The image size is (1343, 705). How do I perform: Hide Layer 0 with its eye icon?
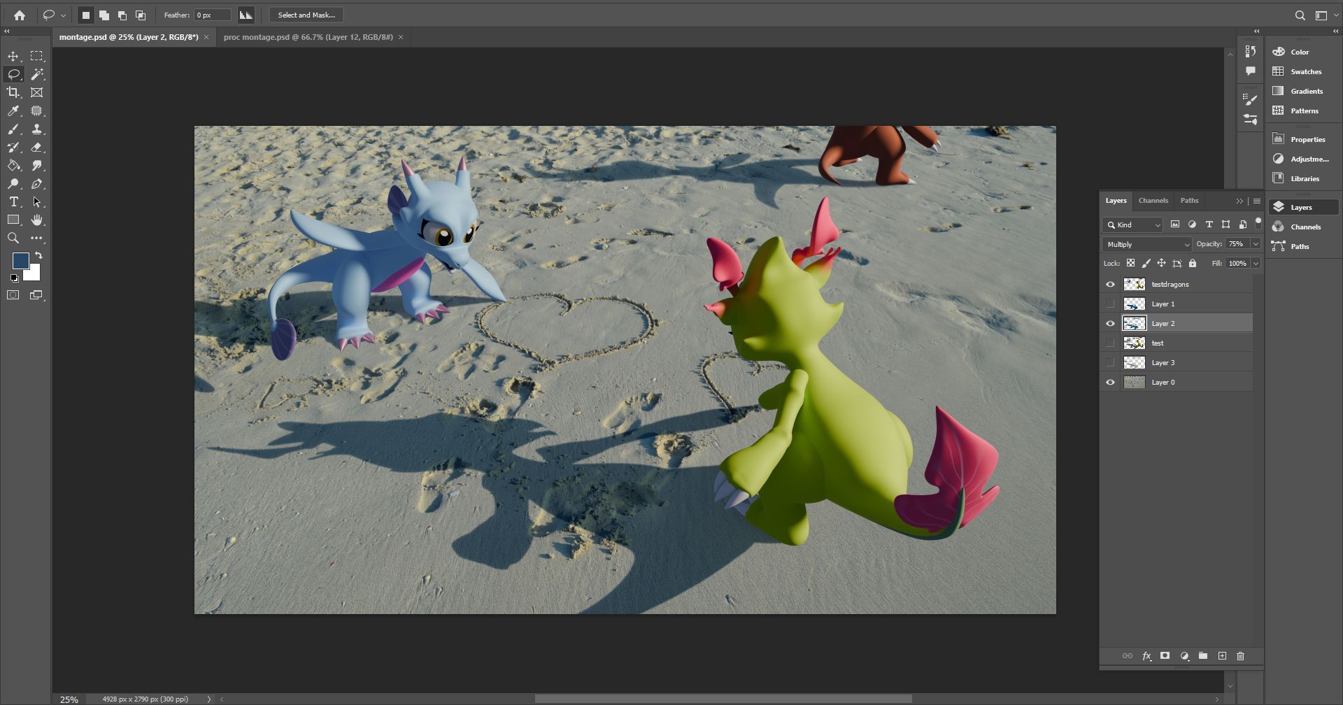[x=1110, y=383]
